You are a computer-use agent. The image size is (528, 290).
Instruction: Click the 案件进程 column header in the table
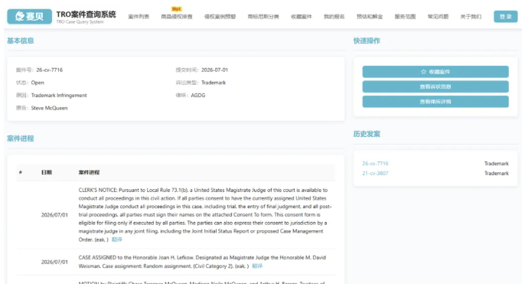(89, 172)
